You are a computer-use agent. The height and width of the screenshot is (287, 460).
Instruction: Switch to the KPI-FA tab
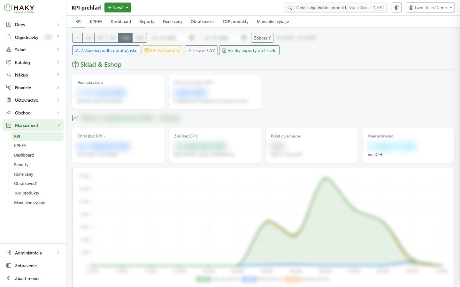(x=96, y=22)
